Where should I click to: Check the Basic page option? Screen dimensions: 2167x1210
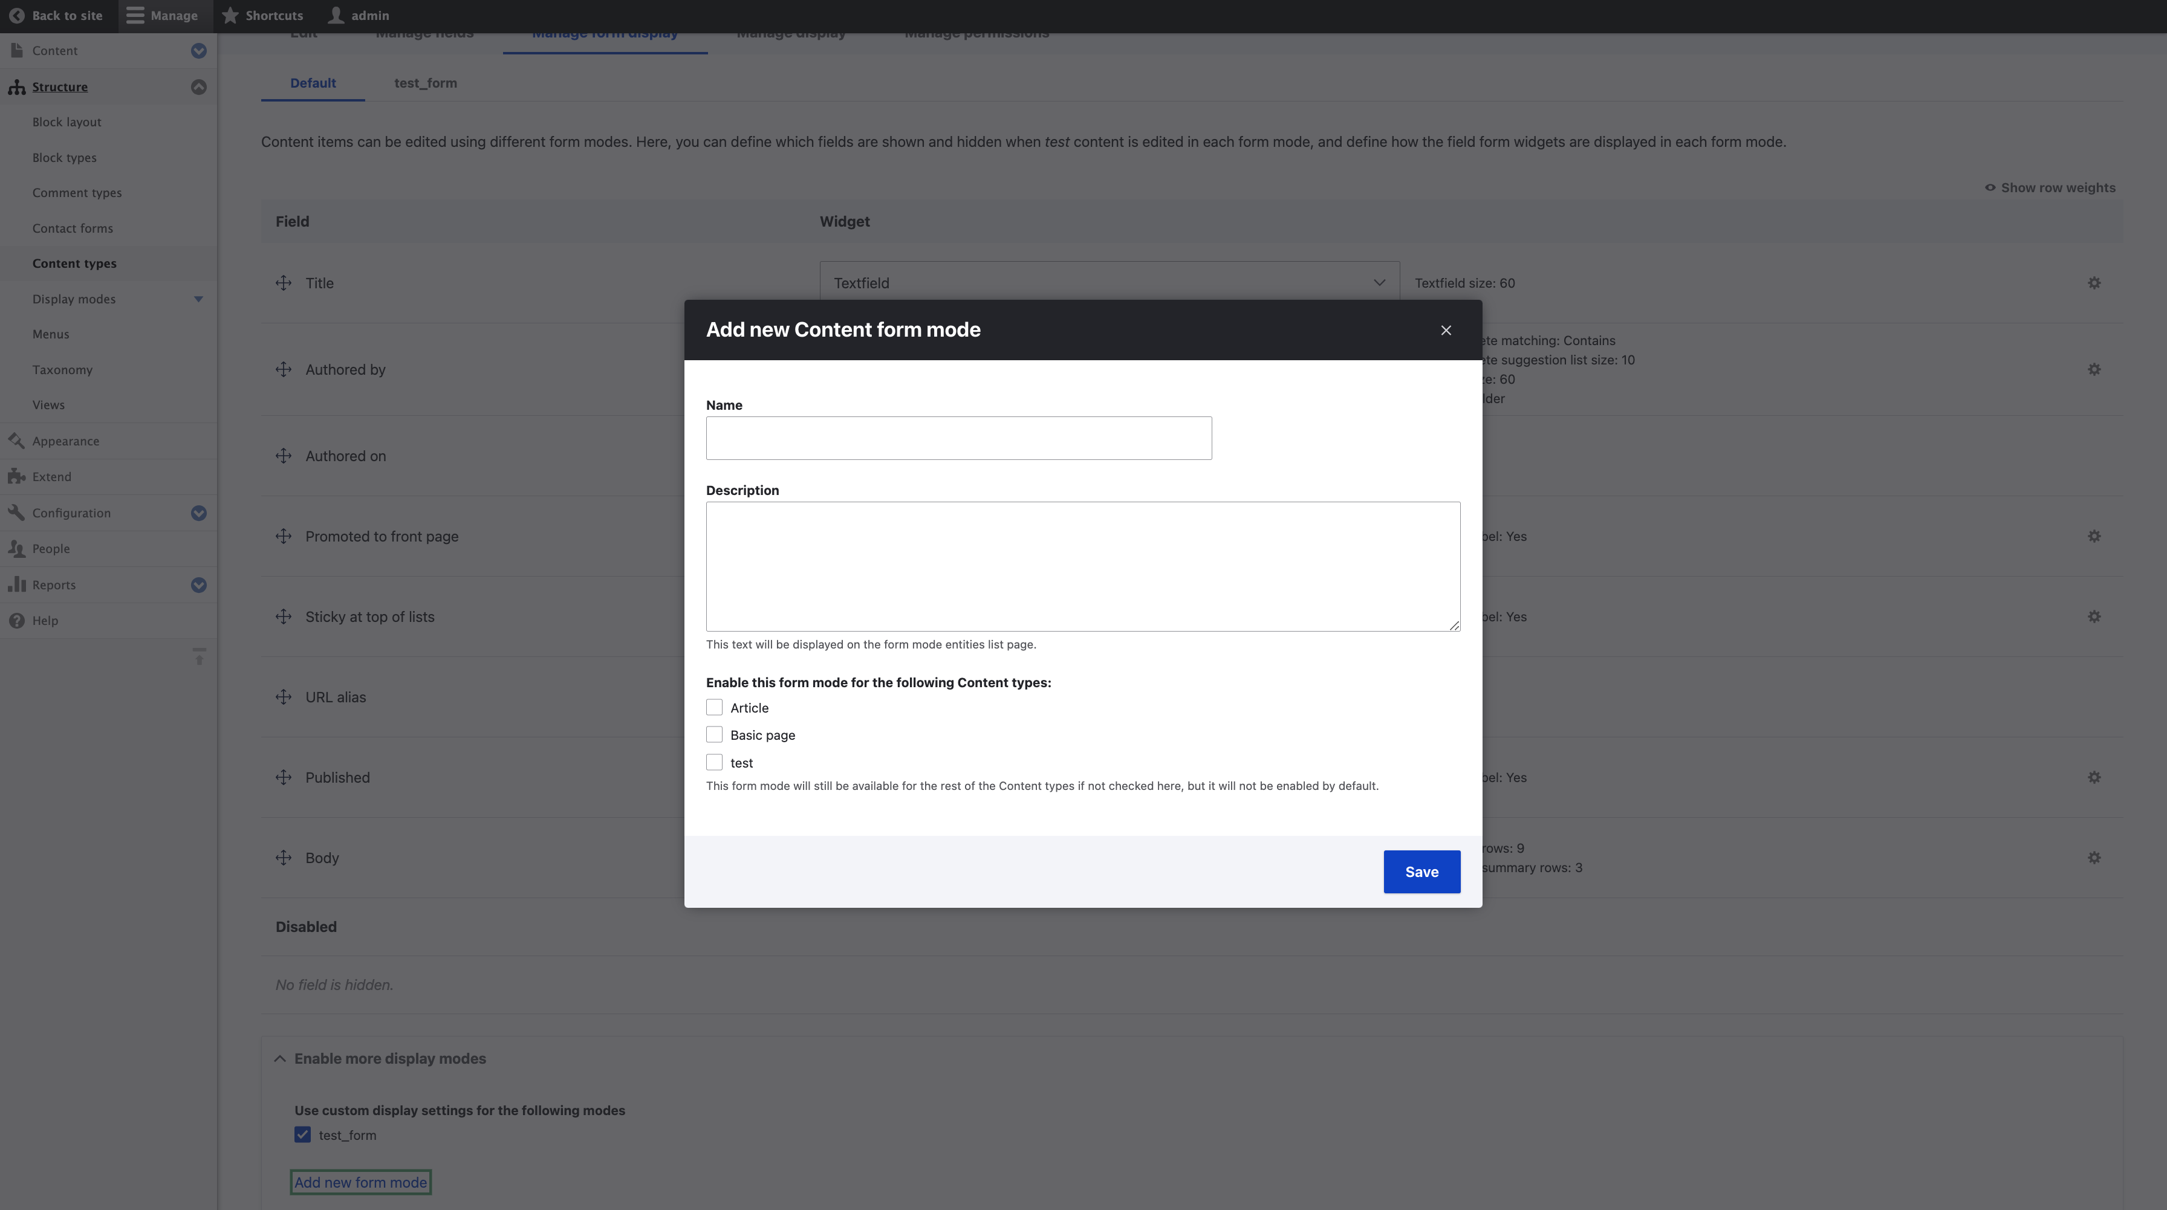714,734
